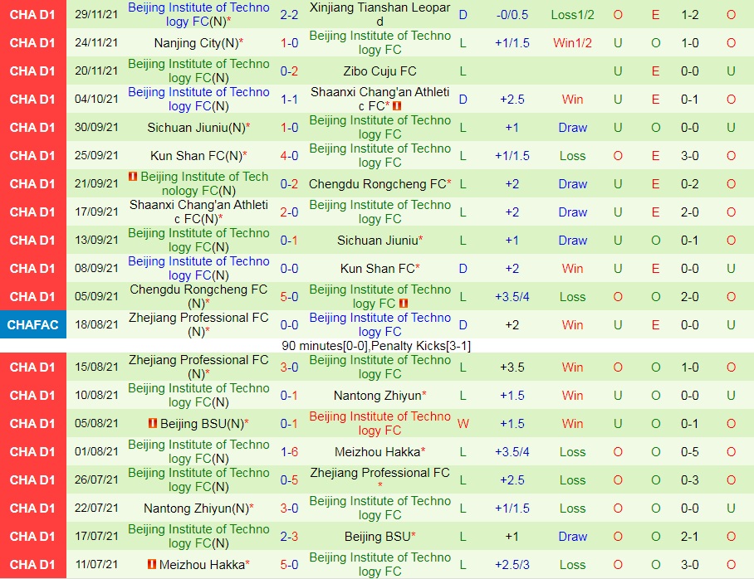The width and height of the screenshot is (754, 579).
Task: Open Chengdu Rongcheng FC(N) home team on 05/09/21
Action: [x=198, y=296]
